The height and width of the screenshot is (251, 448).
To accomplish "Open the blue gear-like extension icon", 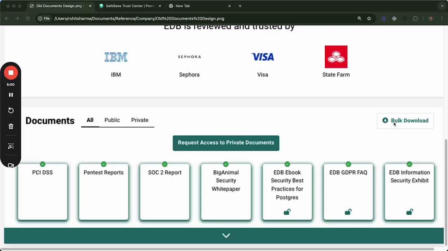I will (x=384, y=18).
